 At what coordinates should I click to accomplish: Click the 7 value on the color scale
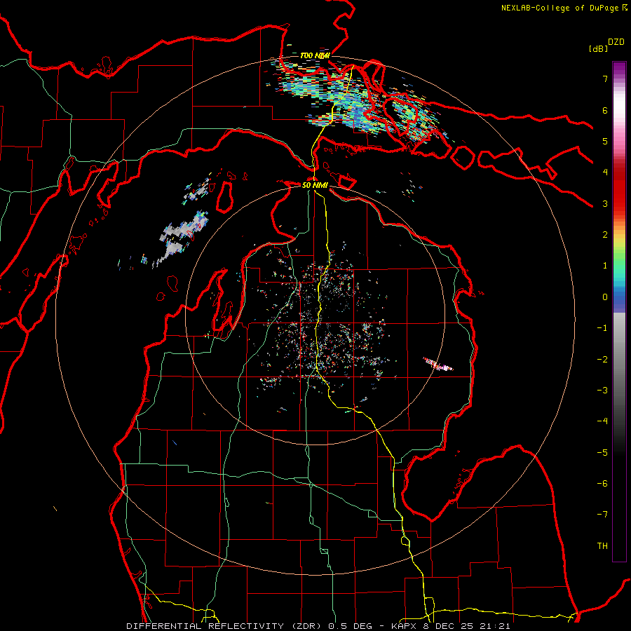tap(605, 79)
